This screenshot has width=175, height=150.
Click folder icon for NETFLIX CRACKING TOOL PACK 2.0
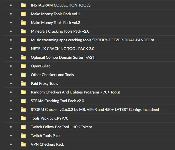coord(23,49)
